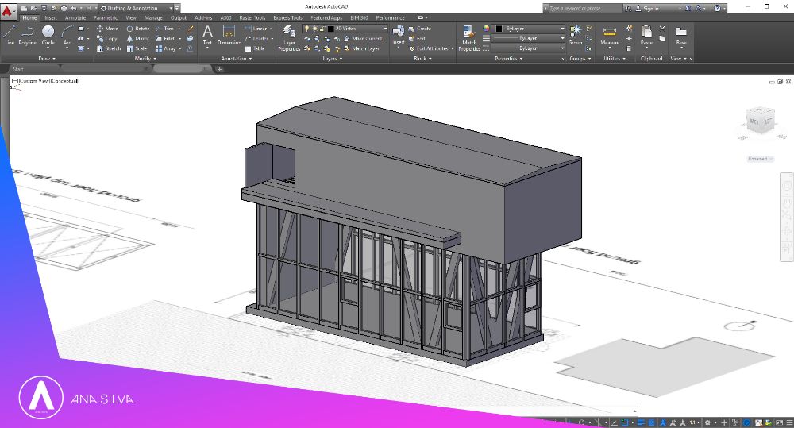Click the Trim tool
Screen dimensions: 794x428
pyautogui.click(x=164, y=29)
